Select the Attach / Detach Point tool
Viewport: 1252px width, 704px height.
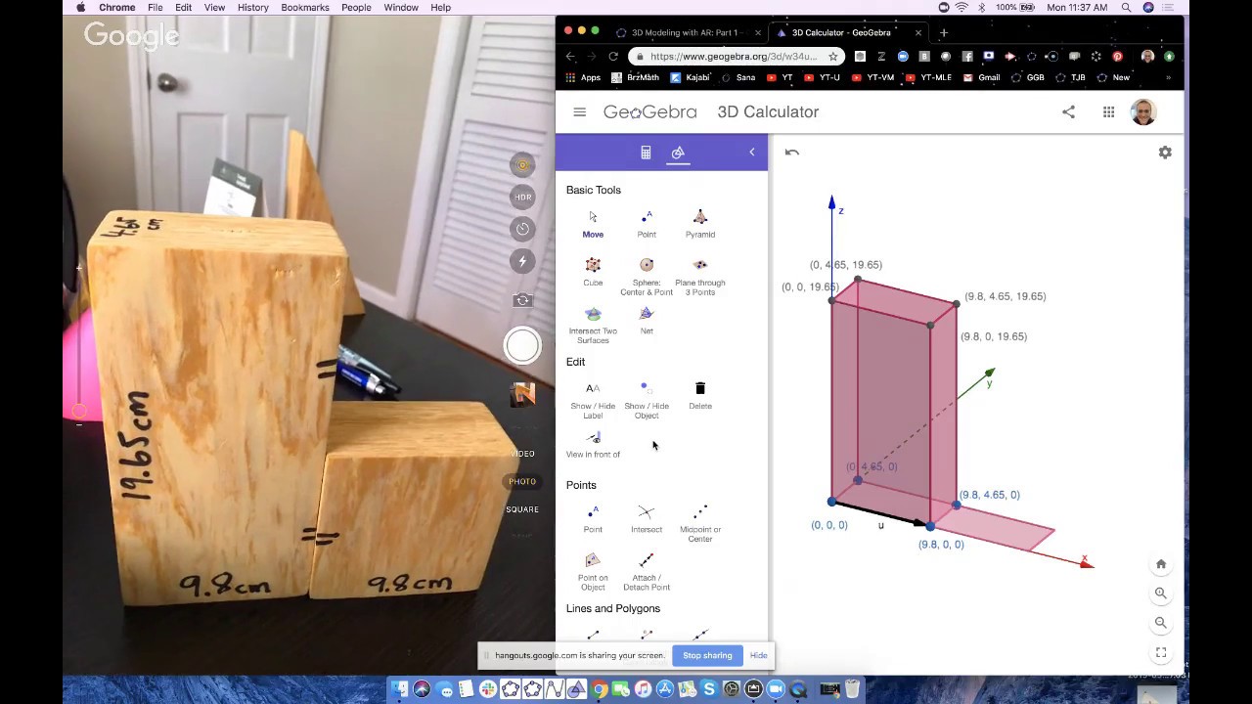(x=647, y=571)
